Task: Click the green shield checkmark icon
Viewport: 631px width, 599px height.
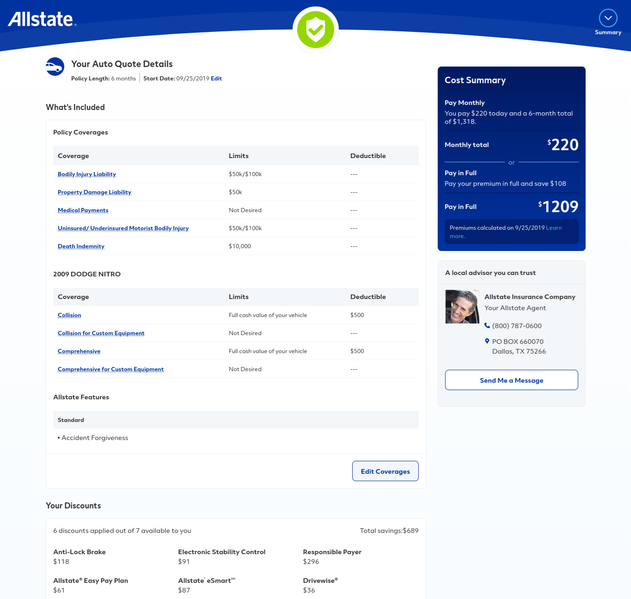Action: pyautogui.click(x=316, y=30)
